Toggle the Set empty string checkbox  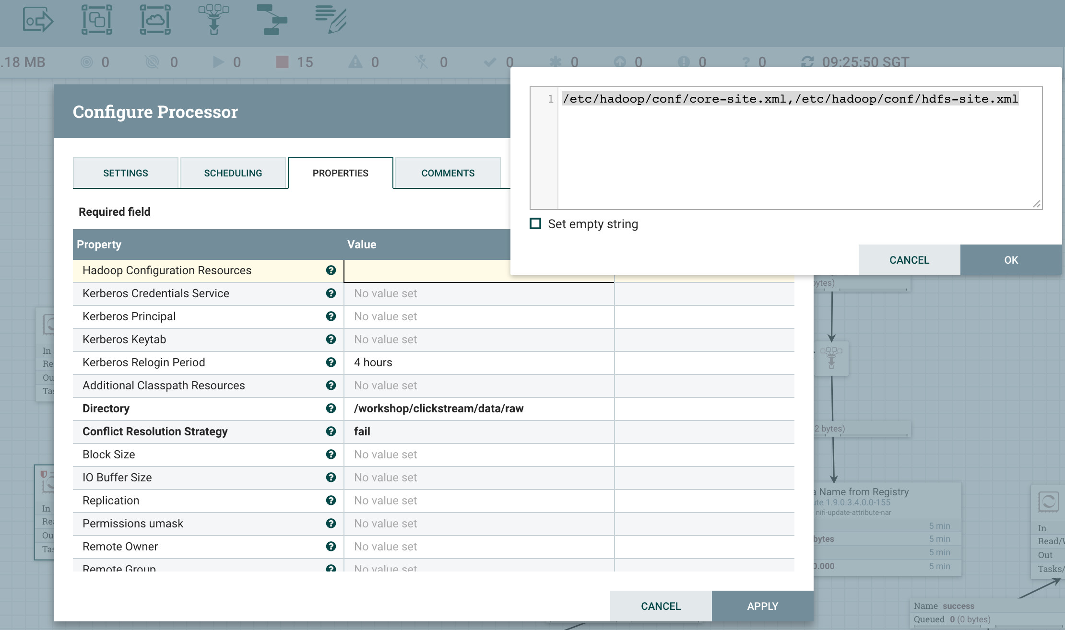click(x=535, y=224)
